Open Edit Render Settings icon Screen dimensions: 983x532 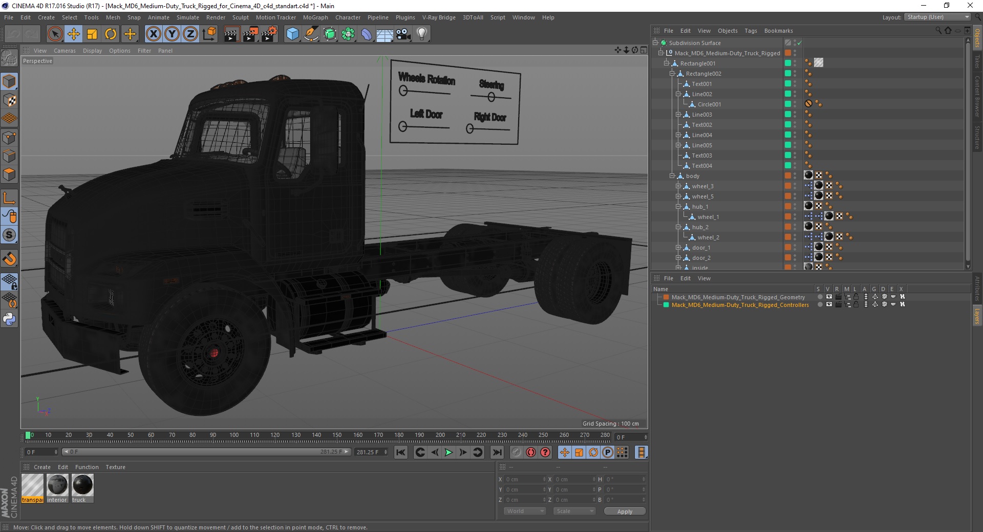(269, 34)
